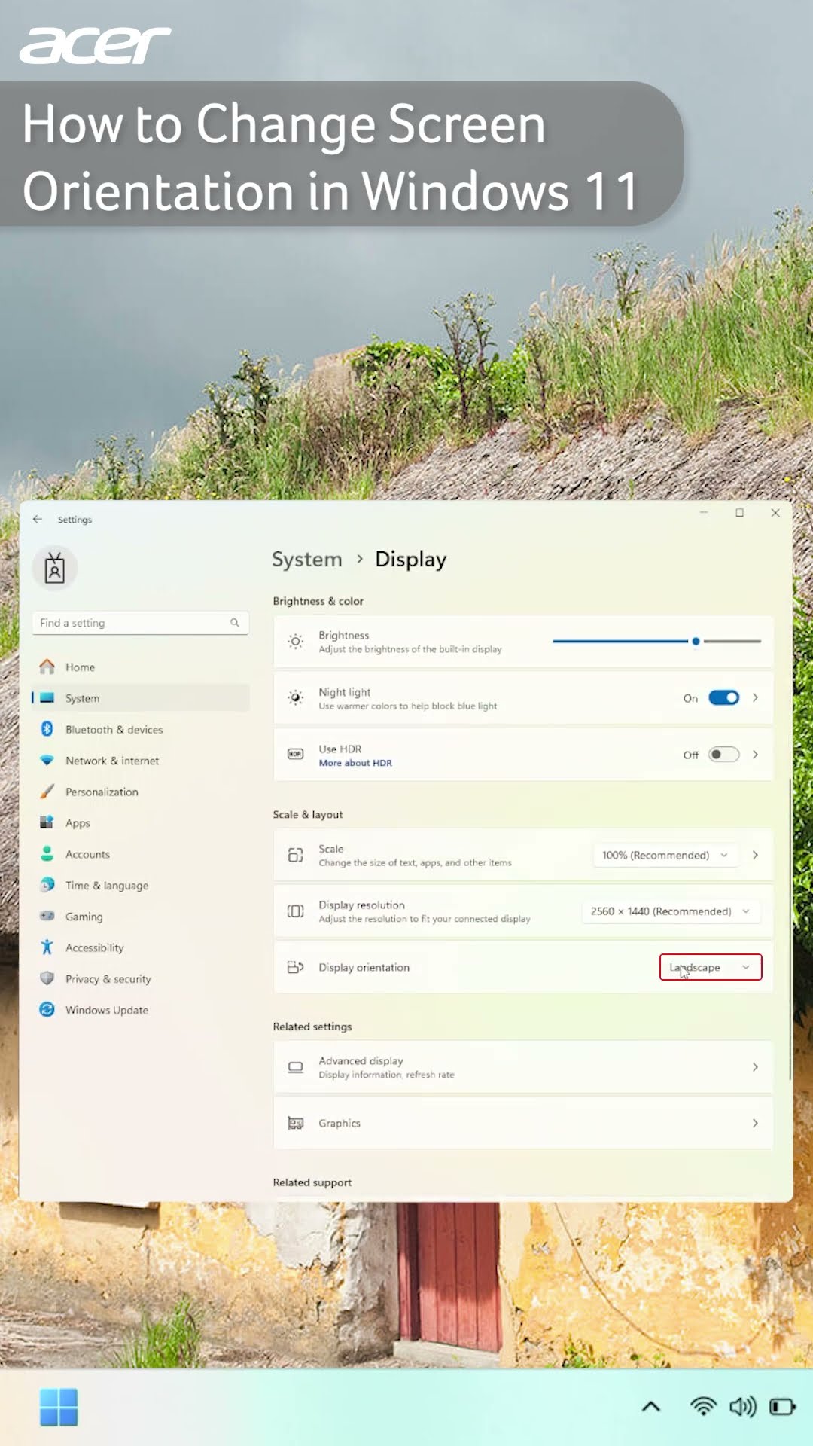Click the Display breadcrumb title

[x=411, y=559]
